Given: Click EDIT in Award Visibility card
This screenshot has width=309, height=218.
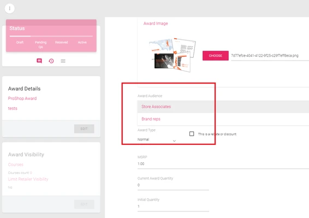Looking at the screenshot, I should pos(84,204).
